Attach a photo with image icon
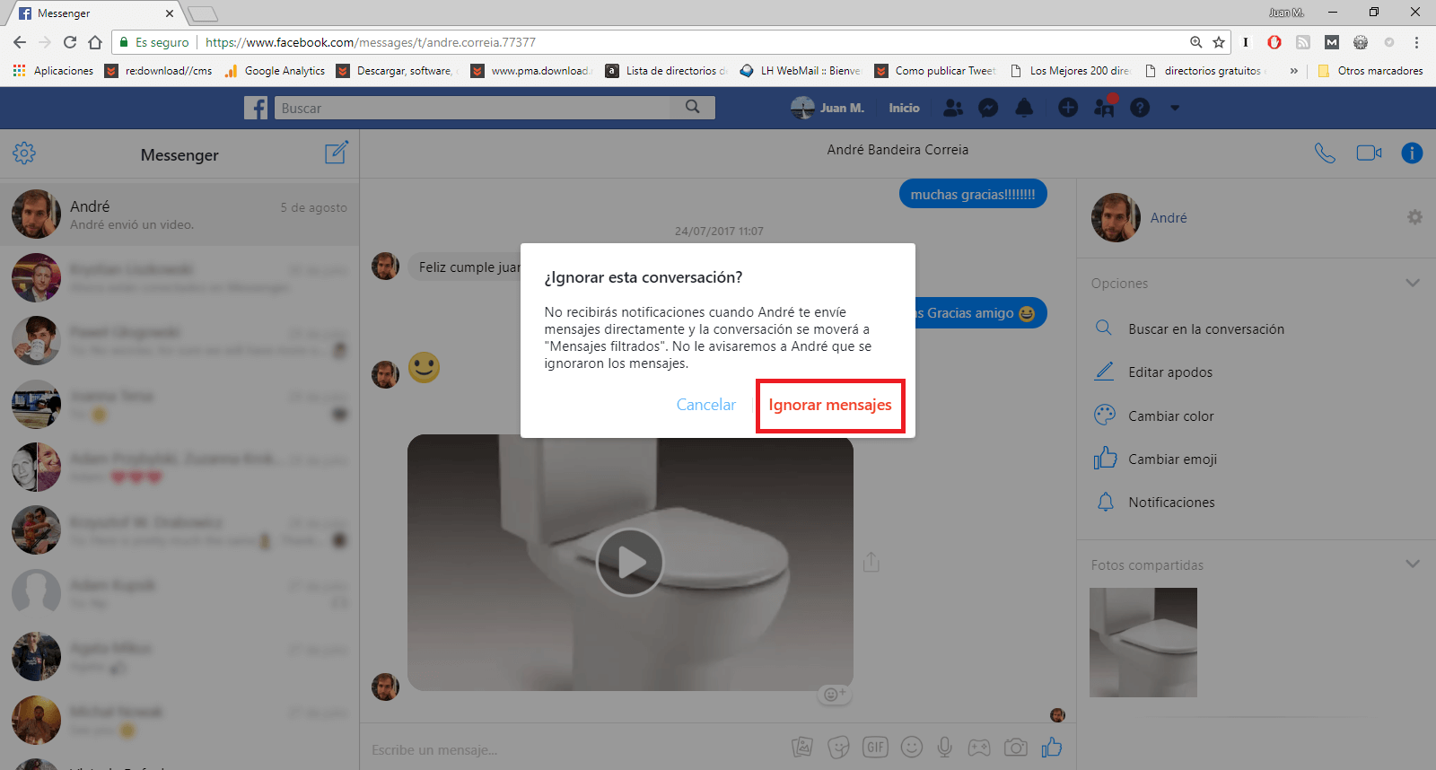This screenshot has width=1436, height=770. pos(801,747)
